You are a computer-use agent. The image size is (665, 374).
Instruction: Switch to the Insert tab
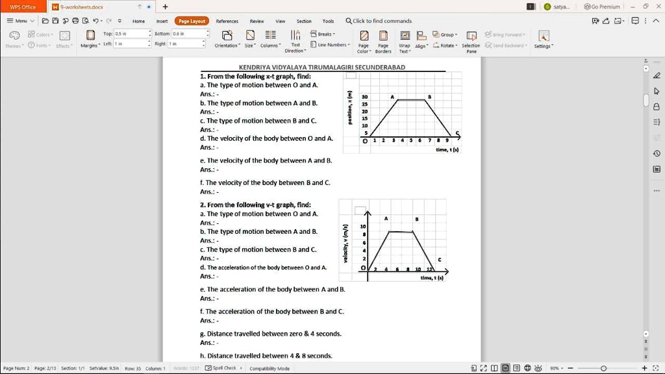pyautogui.click(x=162, y=21)
